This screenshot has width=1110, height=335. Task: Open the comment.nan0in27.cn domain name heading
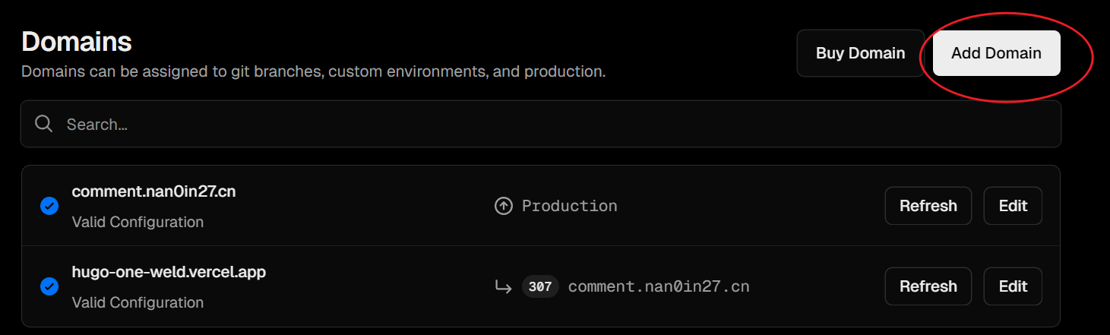153,191
